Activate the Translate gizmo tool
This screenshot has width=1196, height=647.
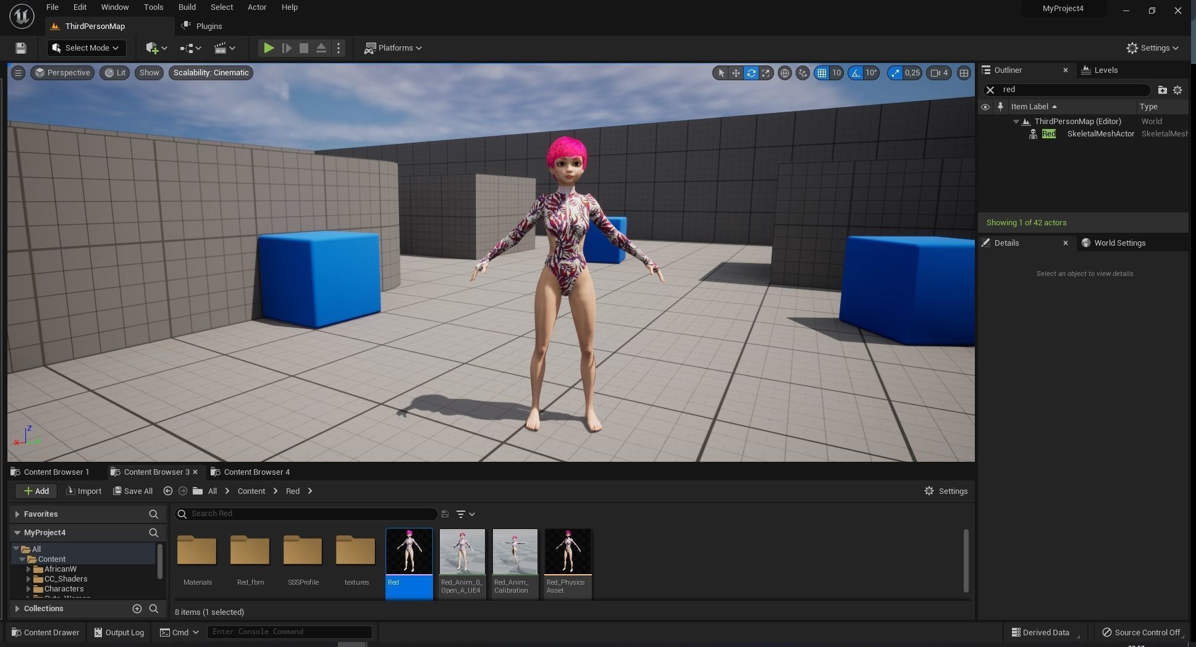[736, 73]
